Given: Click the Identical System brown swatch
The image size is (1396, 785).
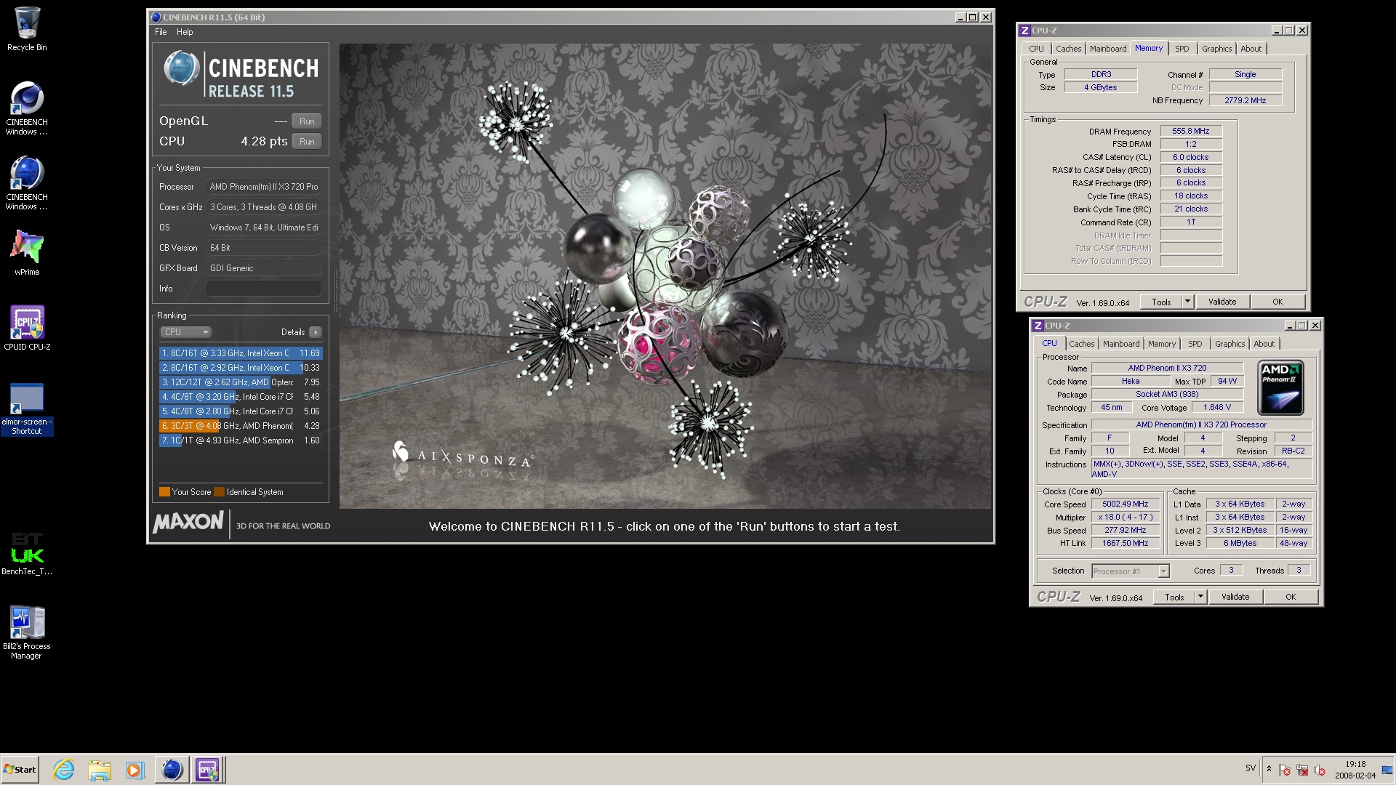Looking at the screenshot, I should click(220, 492).
